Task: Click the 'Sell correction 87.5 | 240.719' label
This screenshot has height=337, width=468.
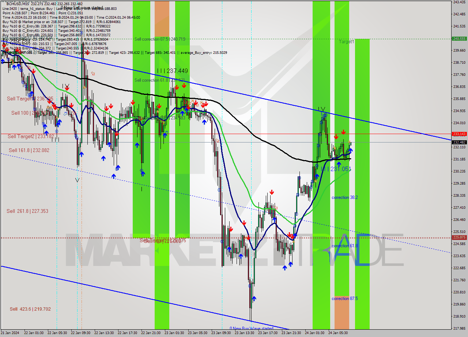Action: 159,39
